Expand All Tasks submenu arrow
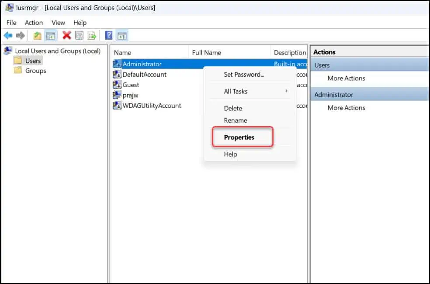Viewport: 430px width, 284px height. (x=286, y=91)
